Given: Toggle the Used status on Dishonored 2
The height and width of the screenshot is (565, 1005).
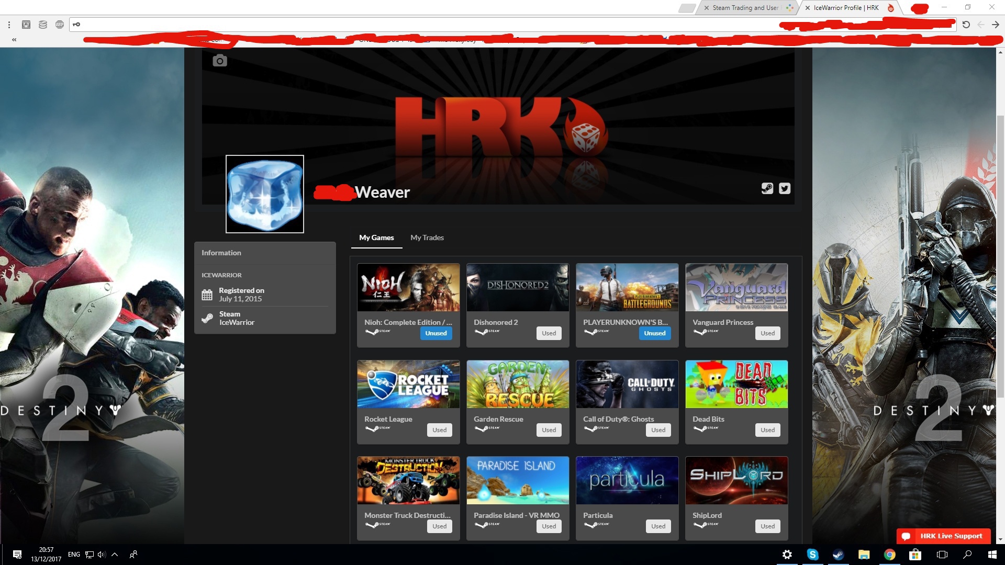Looking at the screenshot, I should [x=549, y=333].
